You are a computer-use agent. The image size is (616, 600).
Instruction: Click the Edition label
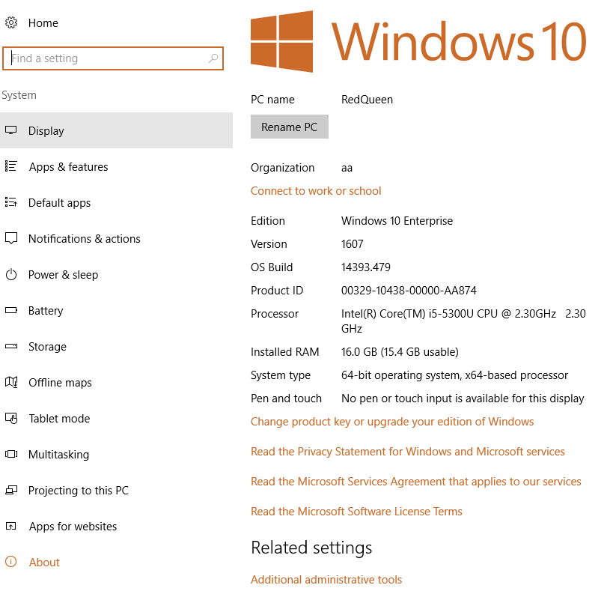click(x=267, y=221)
